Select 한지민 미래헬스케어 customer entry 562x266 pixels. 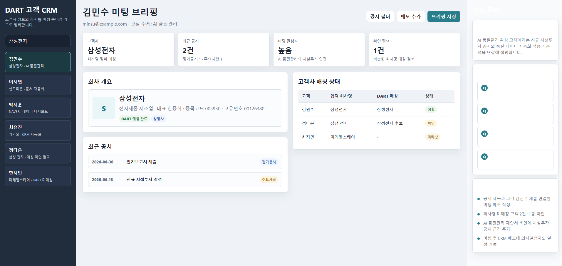38,176
